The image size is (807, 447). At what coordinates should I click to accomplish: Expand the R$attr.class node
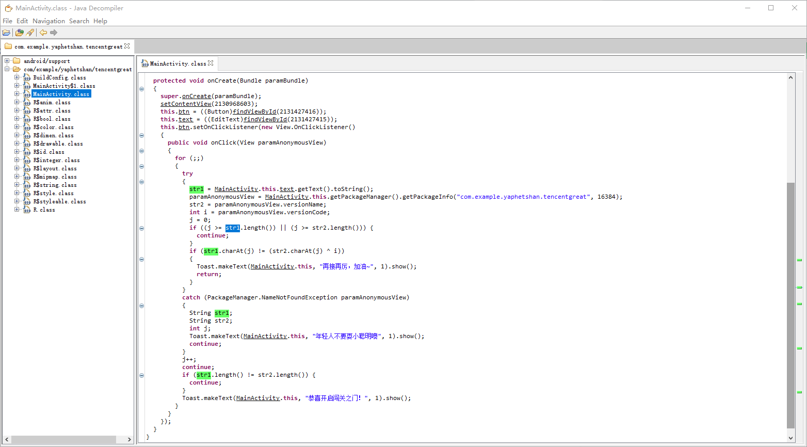(x=17, y=110)
